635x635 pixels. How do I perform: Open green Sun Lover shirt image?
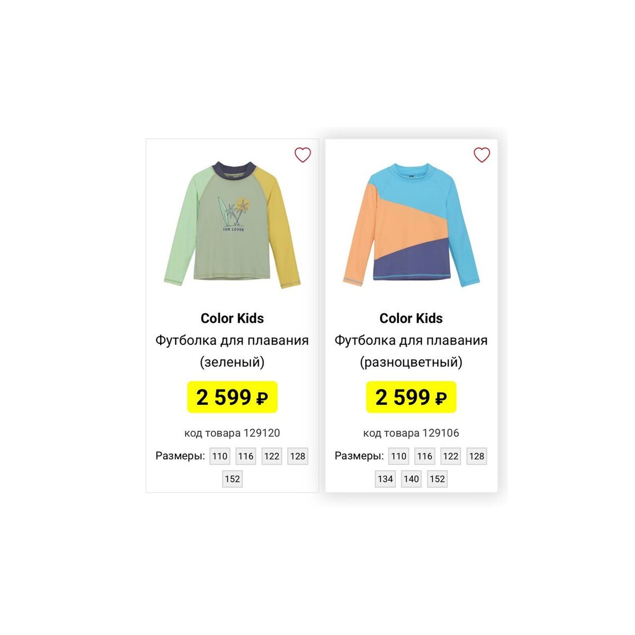coord(232,225)
